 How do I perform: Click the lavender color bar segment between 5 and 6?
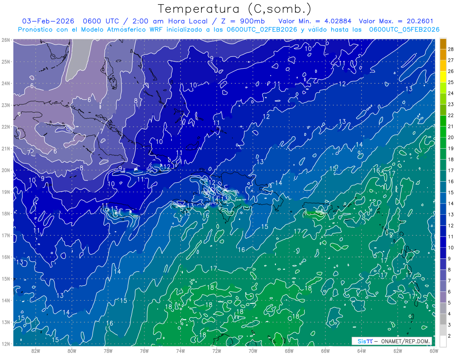pos(443,297)
